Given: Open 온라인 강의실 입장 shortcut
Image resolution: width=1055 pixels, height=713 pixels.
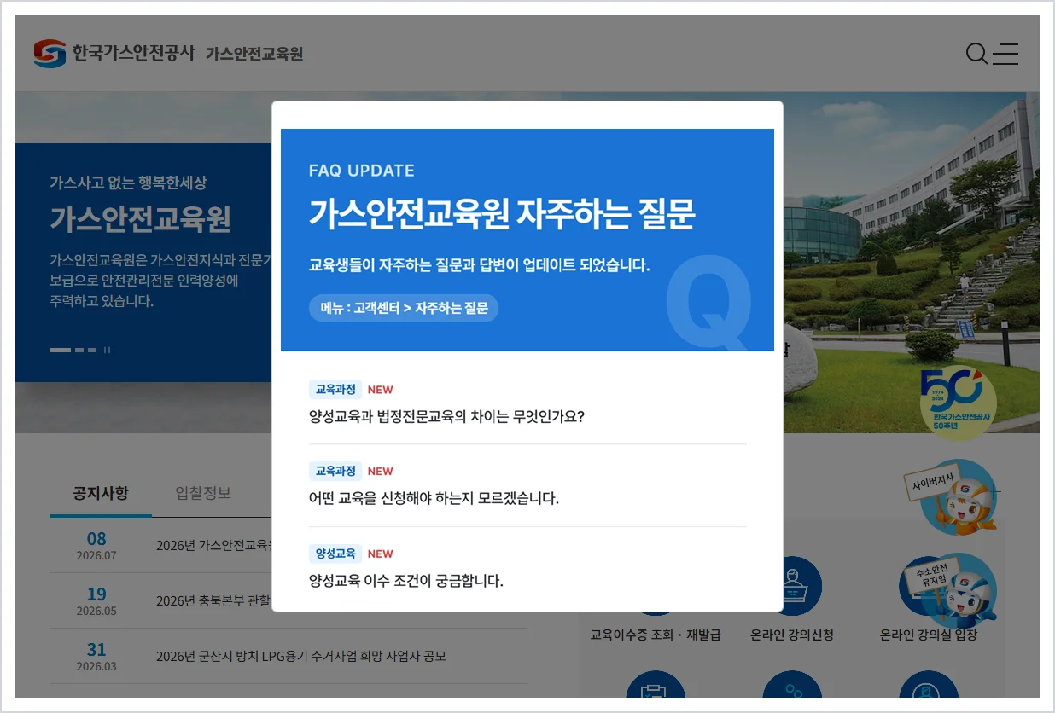Looking at the screenshot, I should 929,635.
